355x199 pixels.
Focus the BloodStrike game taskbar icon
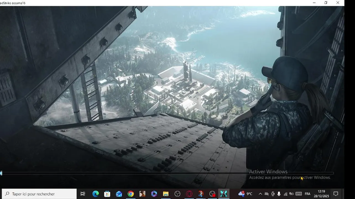tap(224, 194)
